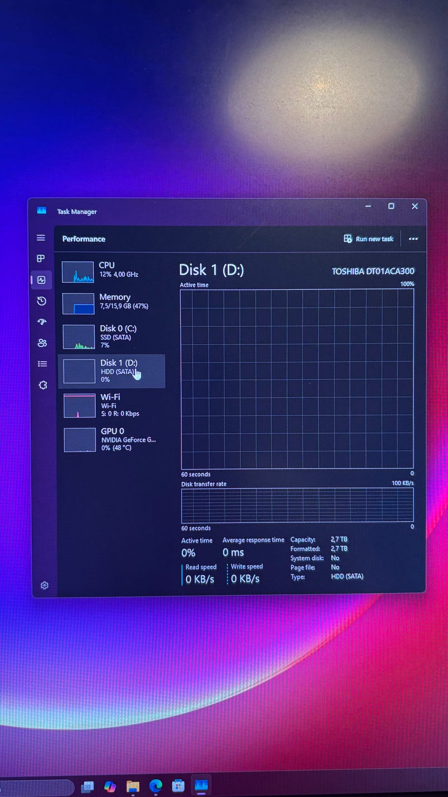Open the GPU 0 NVIDIA GeForce entry

click(112, 439)
